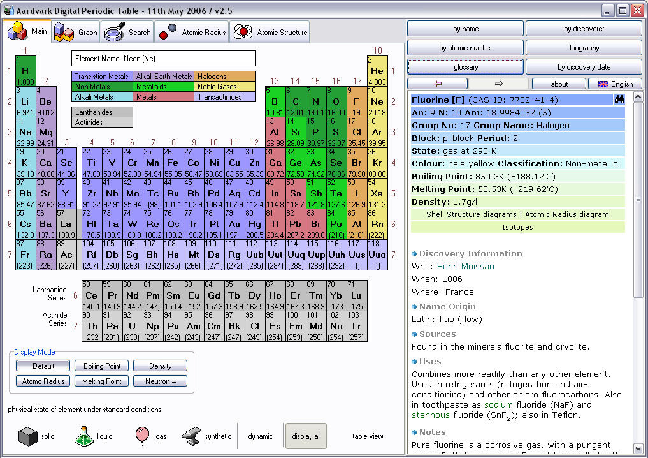Set display mode to Melting Point
Screen dimensions: 648x458
[x=102, y=381]
